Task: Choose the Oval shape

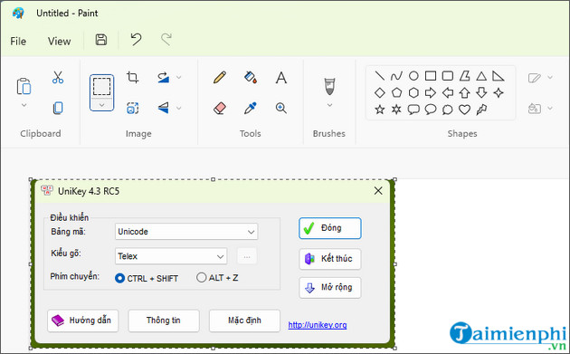Action: click(x=413, y=76)
